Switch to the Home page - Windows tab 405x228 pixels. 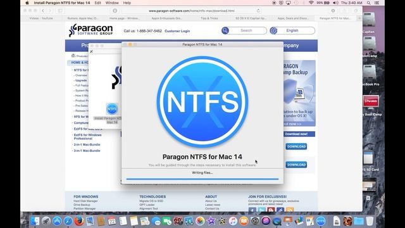tap(125, 18)
